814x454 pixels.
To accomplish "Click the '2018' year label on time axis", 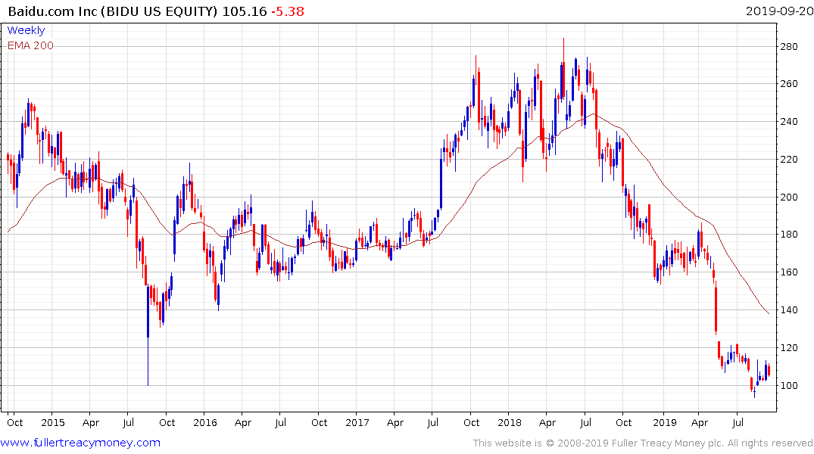I will tap(510, 422).
